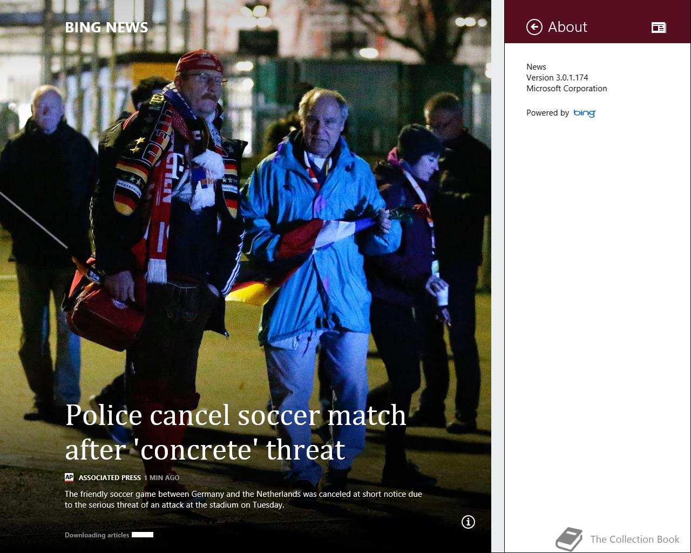The height and width of the screenshot is (553, 691).
Task: Click the Downloading articles progress bar
Action: pos(143,535)
